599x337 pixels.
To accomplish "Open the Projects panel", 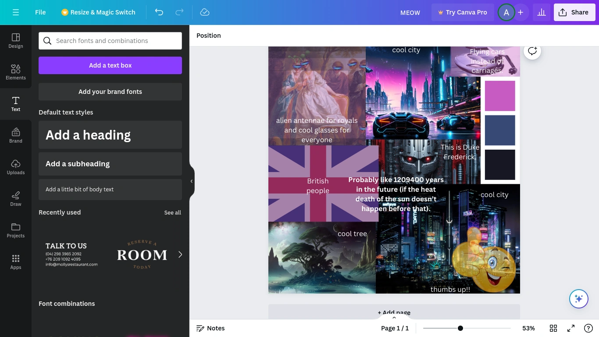I will (x=15, y=230).
